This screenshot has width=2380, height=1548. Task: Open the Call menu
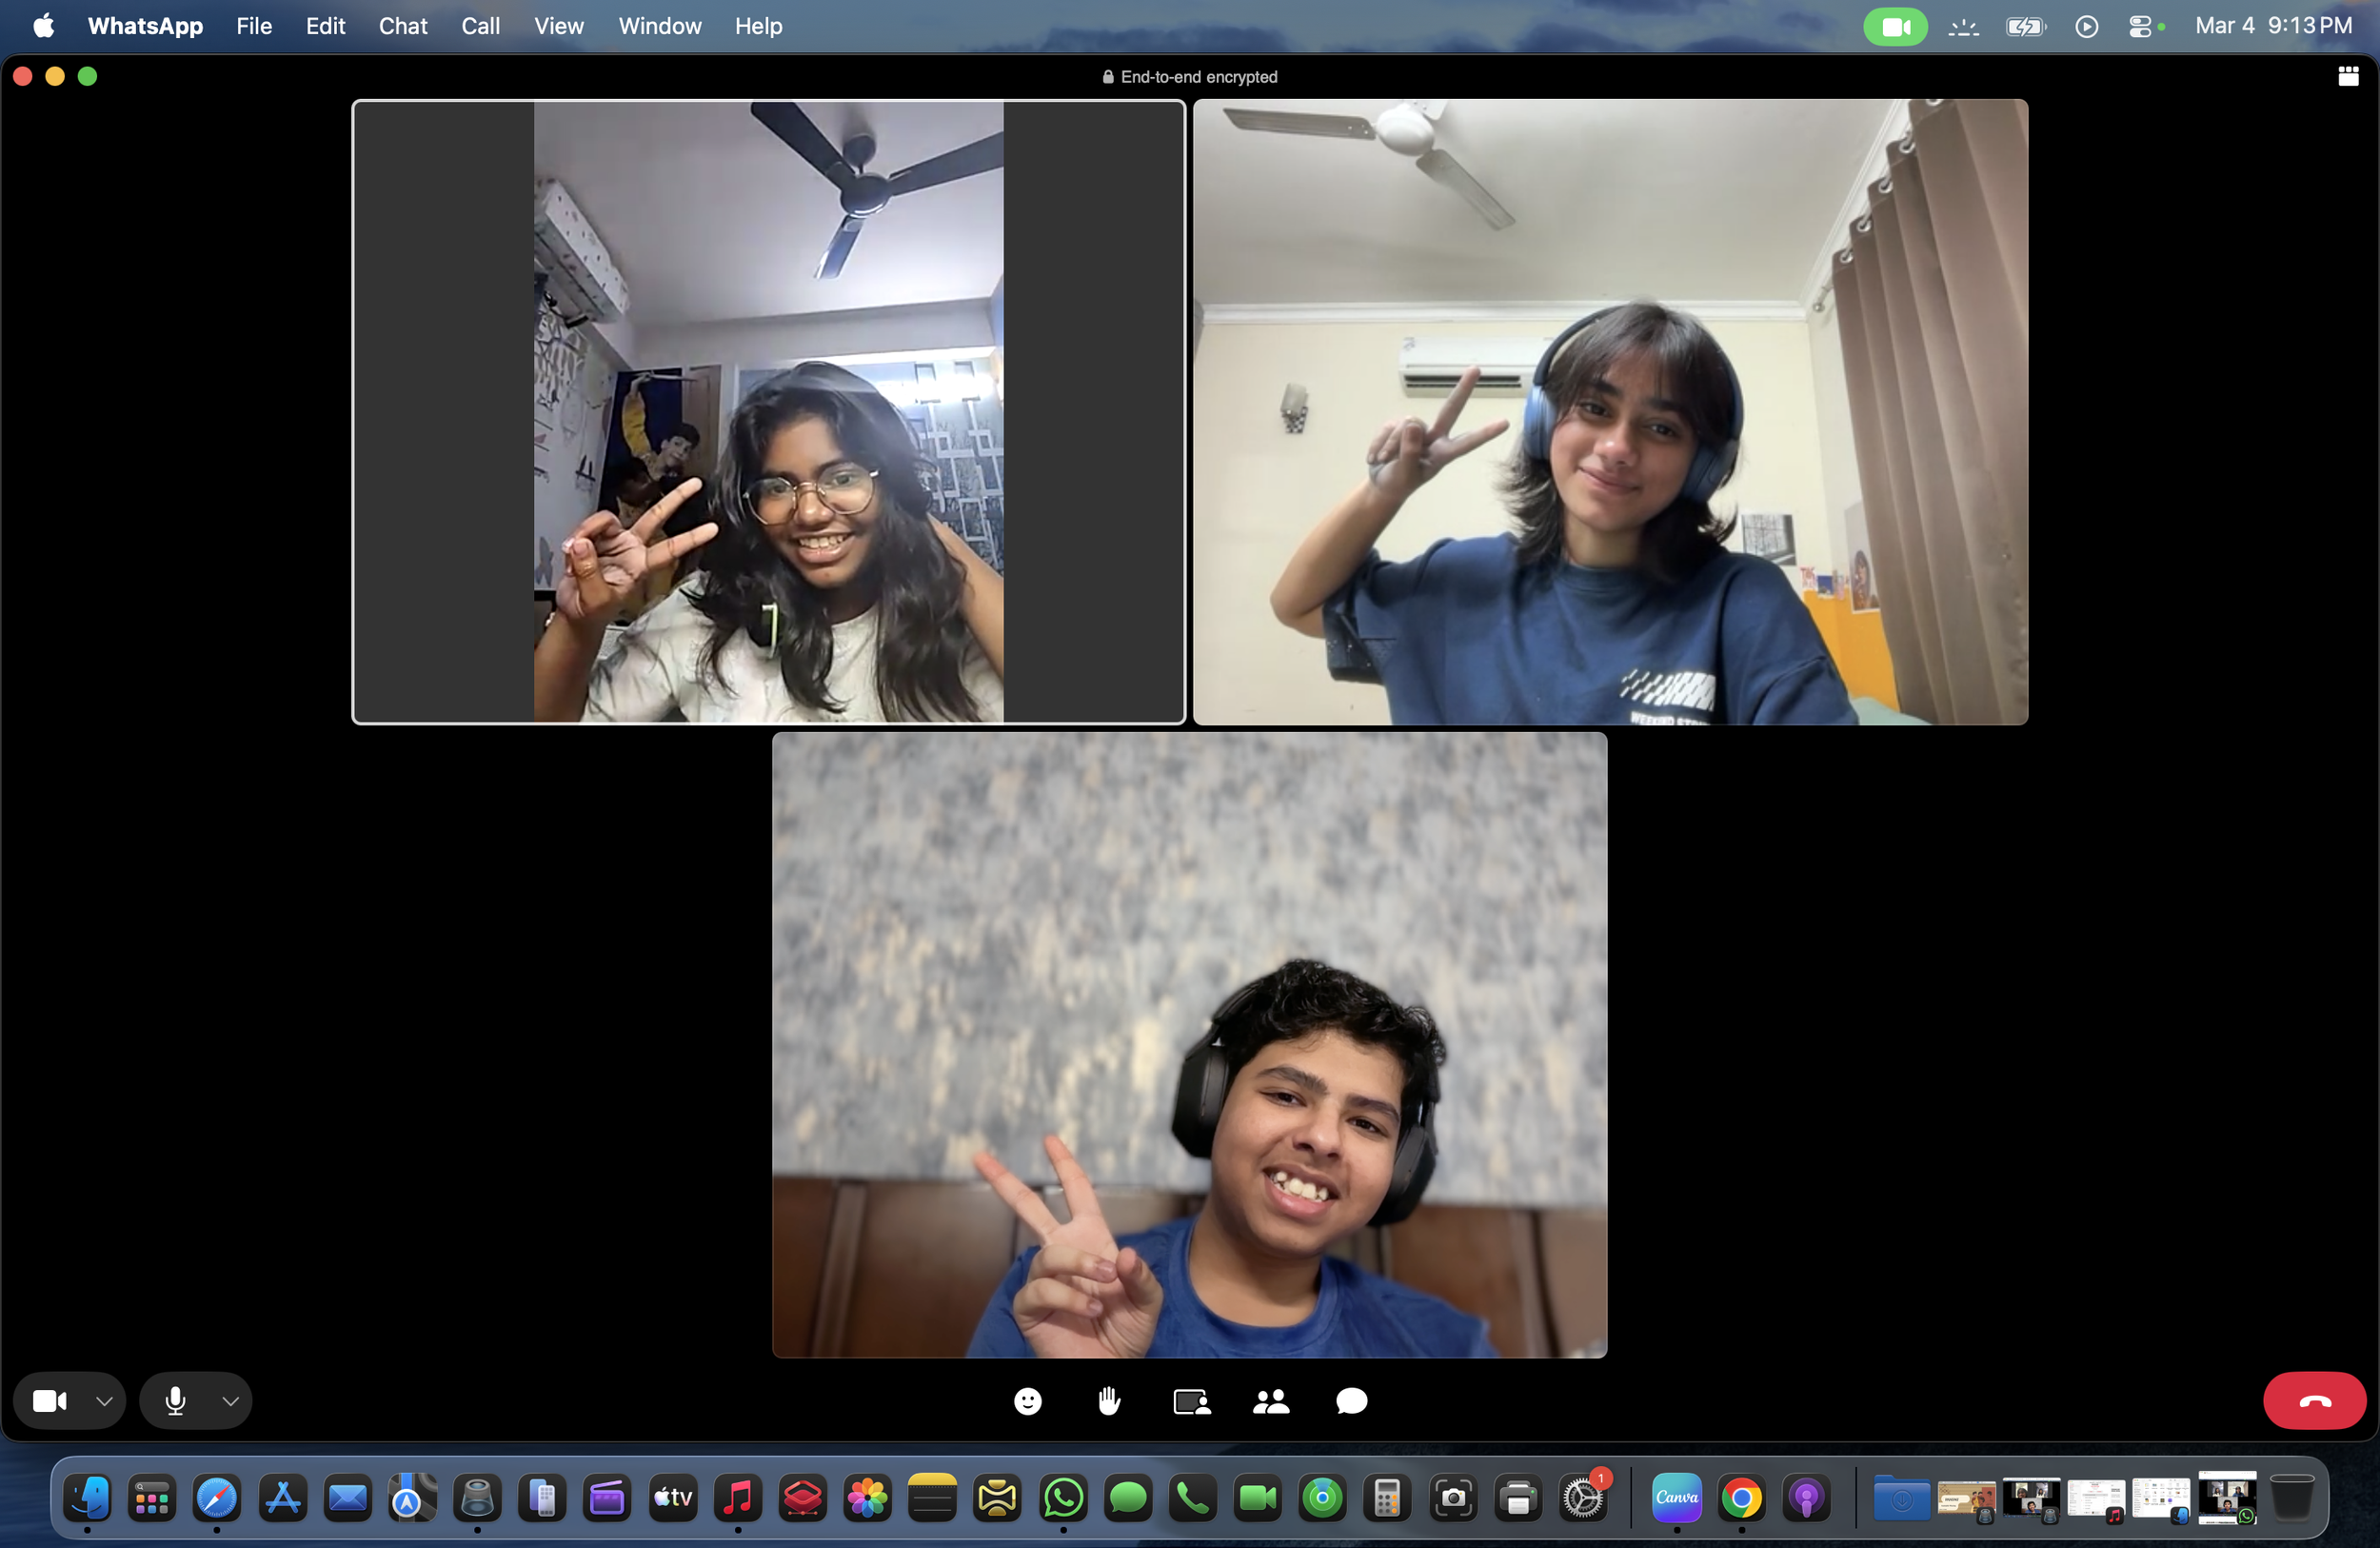[x=480, y=26]
